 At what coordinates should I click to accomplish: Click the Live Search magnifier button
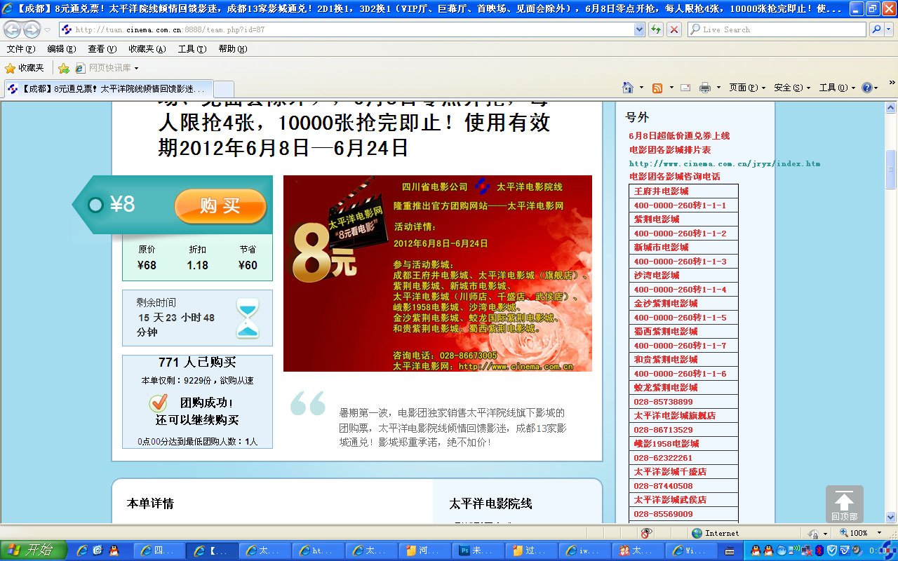(x=876, y=29)
